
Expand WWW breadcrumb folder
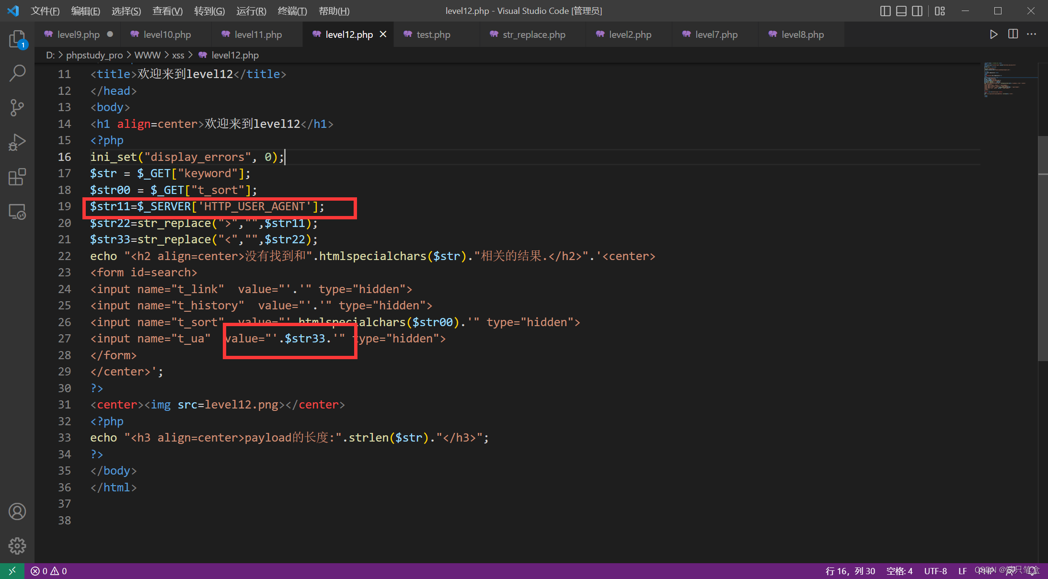148,55
